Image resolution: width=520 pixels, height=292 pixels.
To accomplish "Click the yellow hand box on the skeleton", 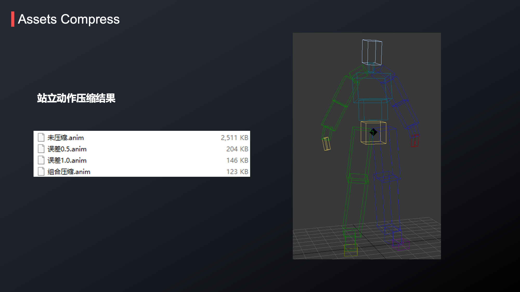I will 326,144.
